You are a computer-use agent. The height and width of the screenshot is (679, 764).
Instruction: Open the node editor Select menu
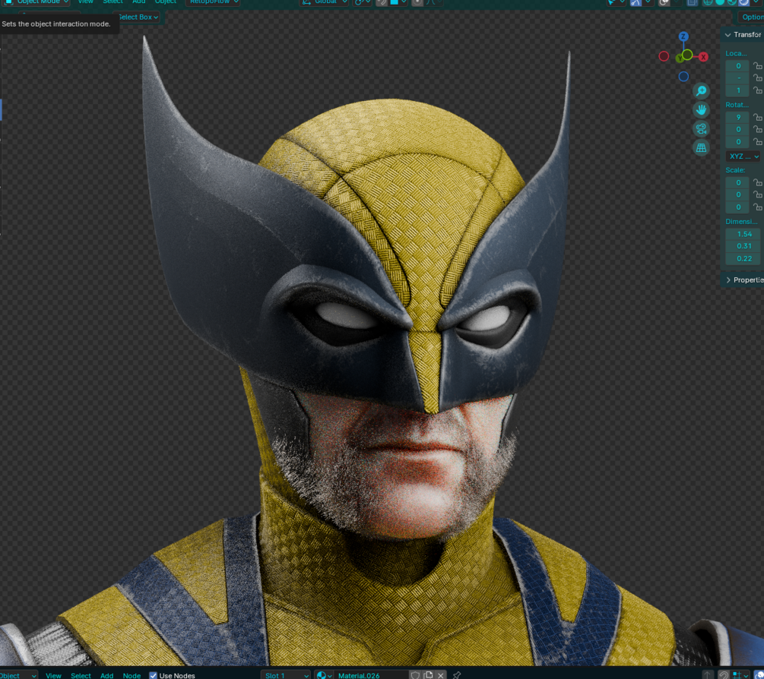[81, 676]
